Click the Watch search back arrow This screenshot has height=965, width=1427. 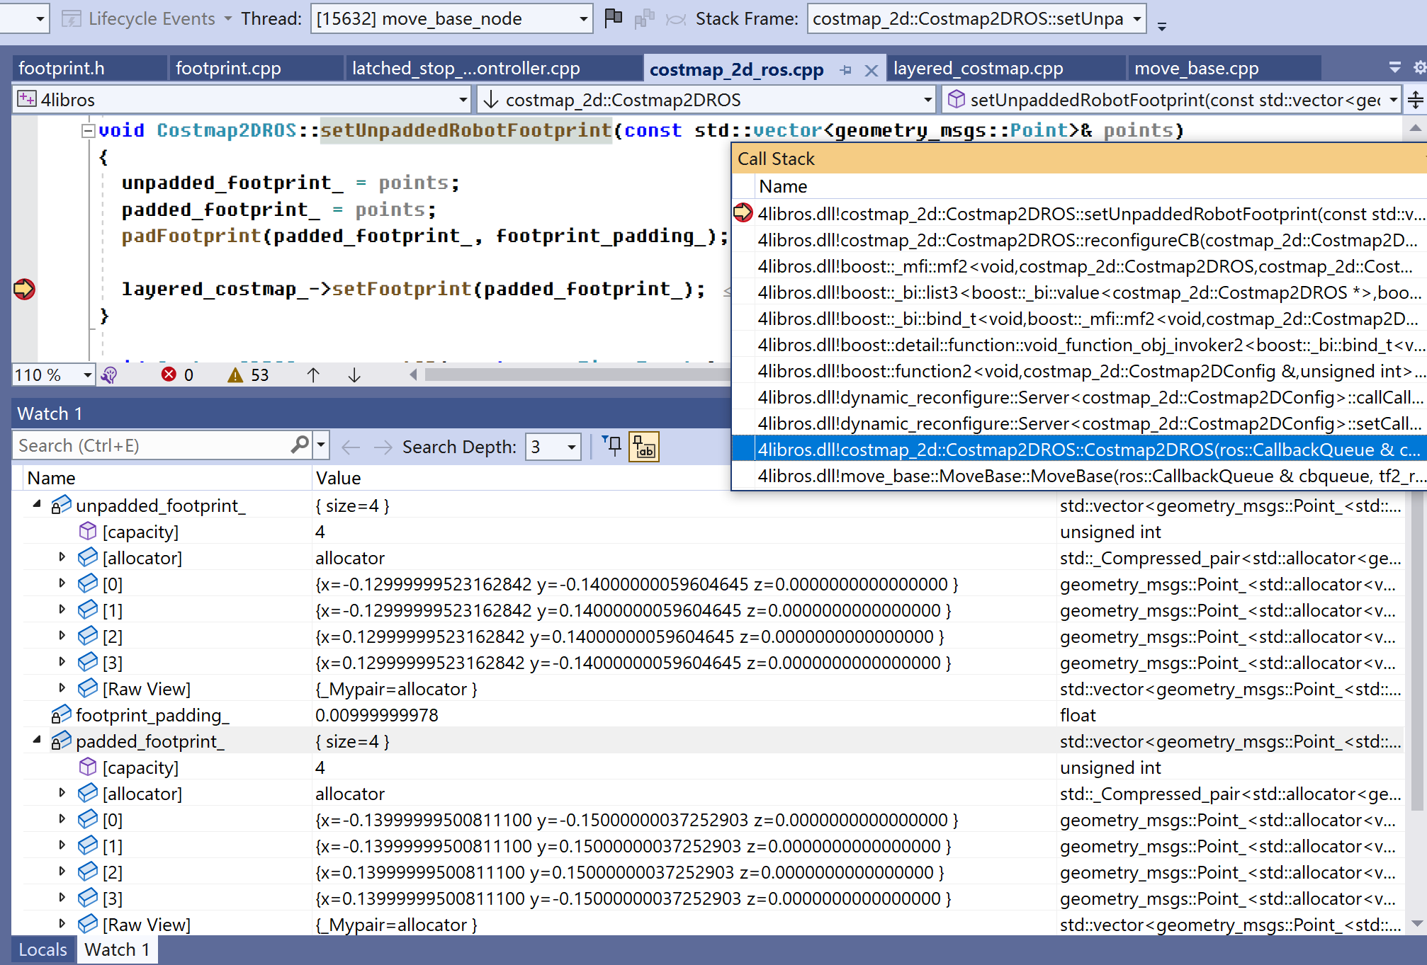[351, 447]
